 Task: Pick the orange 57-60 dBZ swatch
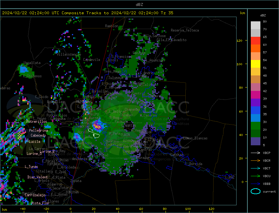pos(255,49)
